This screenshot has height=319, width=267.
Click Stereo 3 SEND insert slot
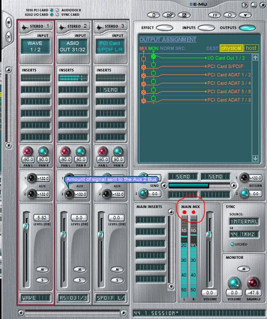coord(110,90)
